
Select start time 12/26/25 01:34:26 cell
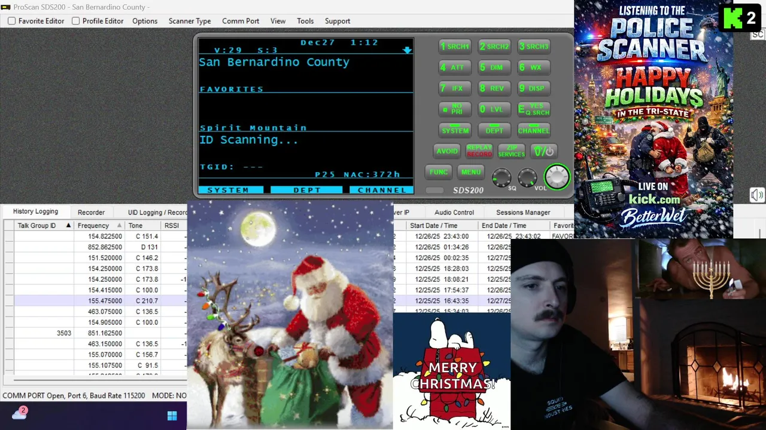442,247
